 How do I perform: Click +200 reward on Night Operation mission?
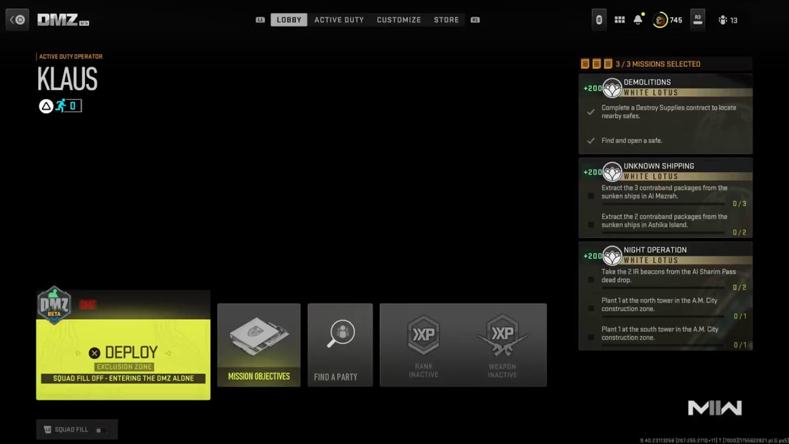[592, 256]
